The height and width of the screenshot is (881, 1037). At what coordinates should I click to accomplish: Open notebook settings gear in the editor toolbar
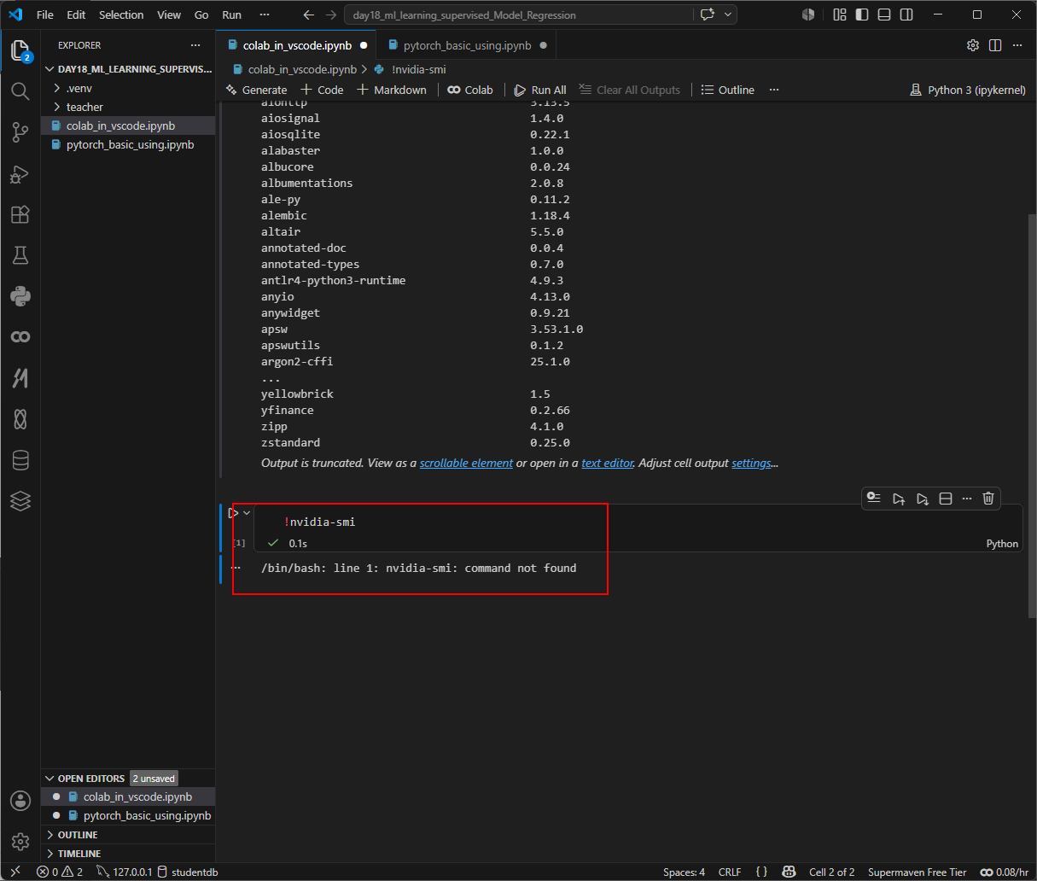click(x=973, y=45)
